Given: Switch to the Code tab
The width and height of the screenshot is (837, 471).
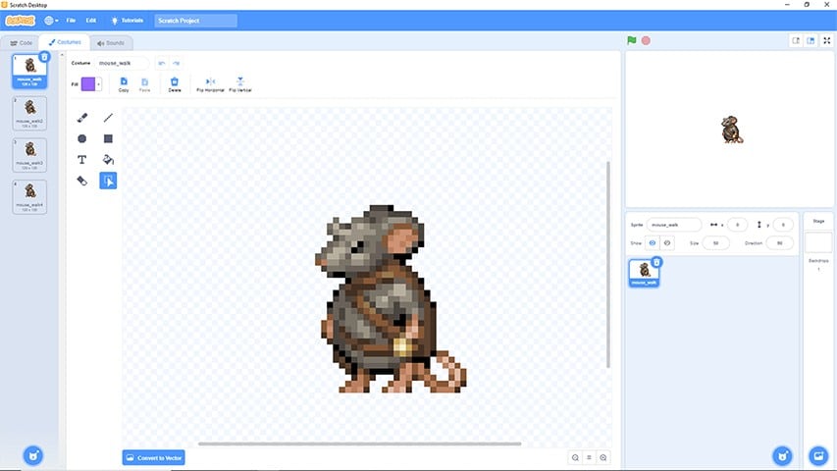Looking at the screenshot, I should pyautogui.click(x=21, y=43).
